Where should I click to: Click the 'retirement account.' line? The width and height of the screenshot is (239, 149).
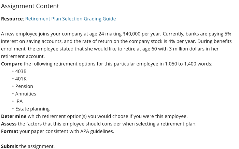coord(23,56)
